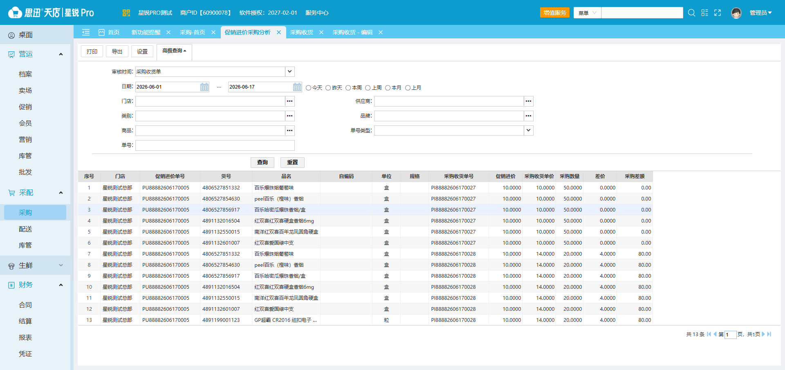Toggle fullscreen with the expand icon
Screen dimensions: 785x370
pyautogui.click(x=718, y=13)
